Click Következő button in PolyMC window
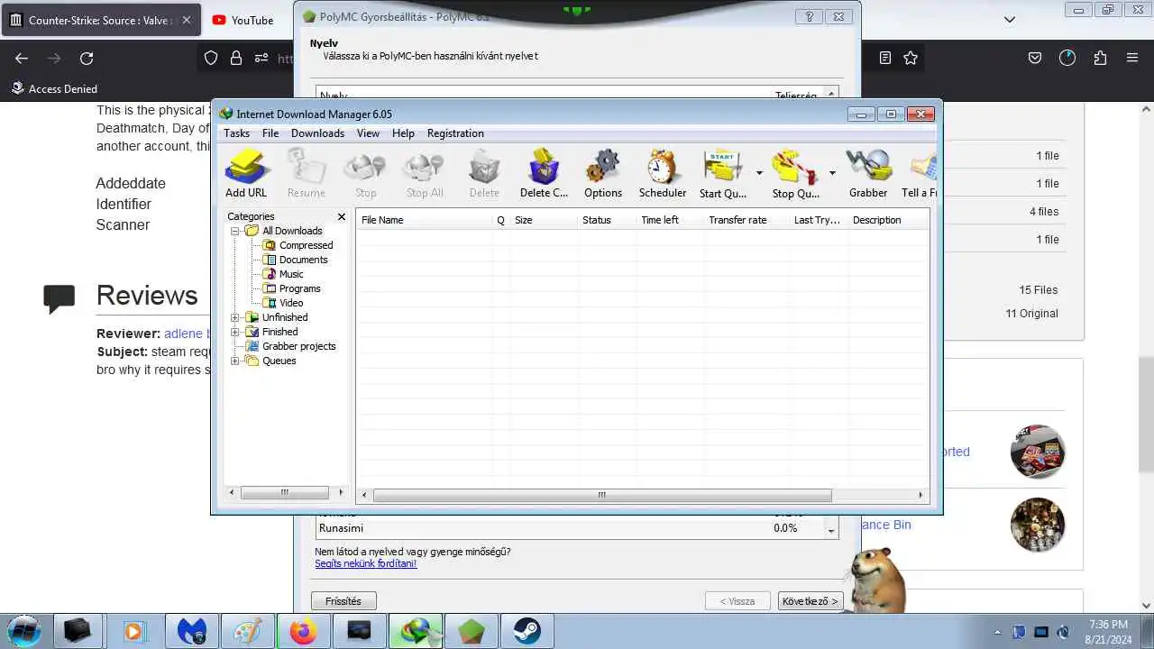Image resolution: width=1154 pixels, height=649 pixels. pyautogui.click(x=810, y=601)
